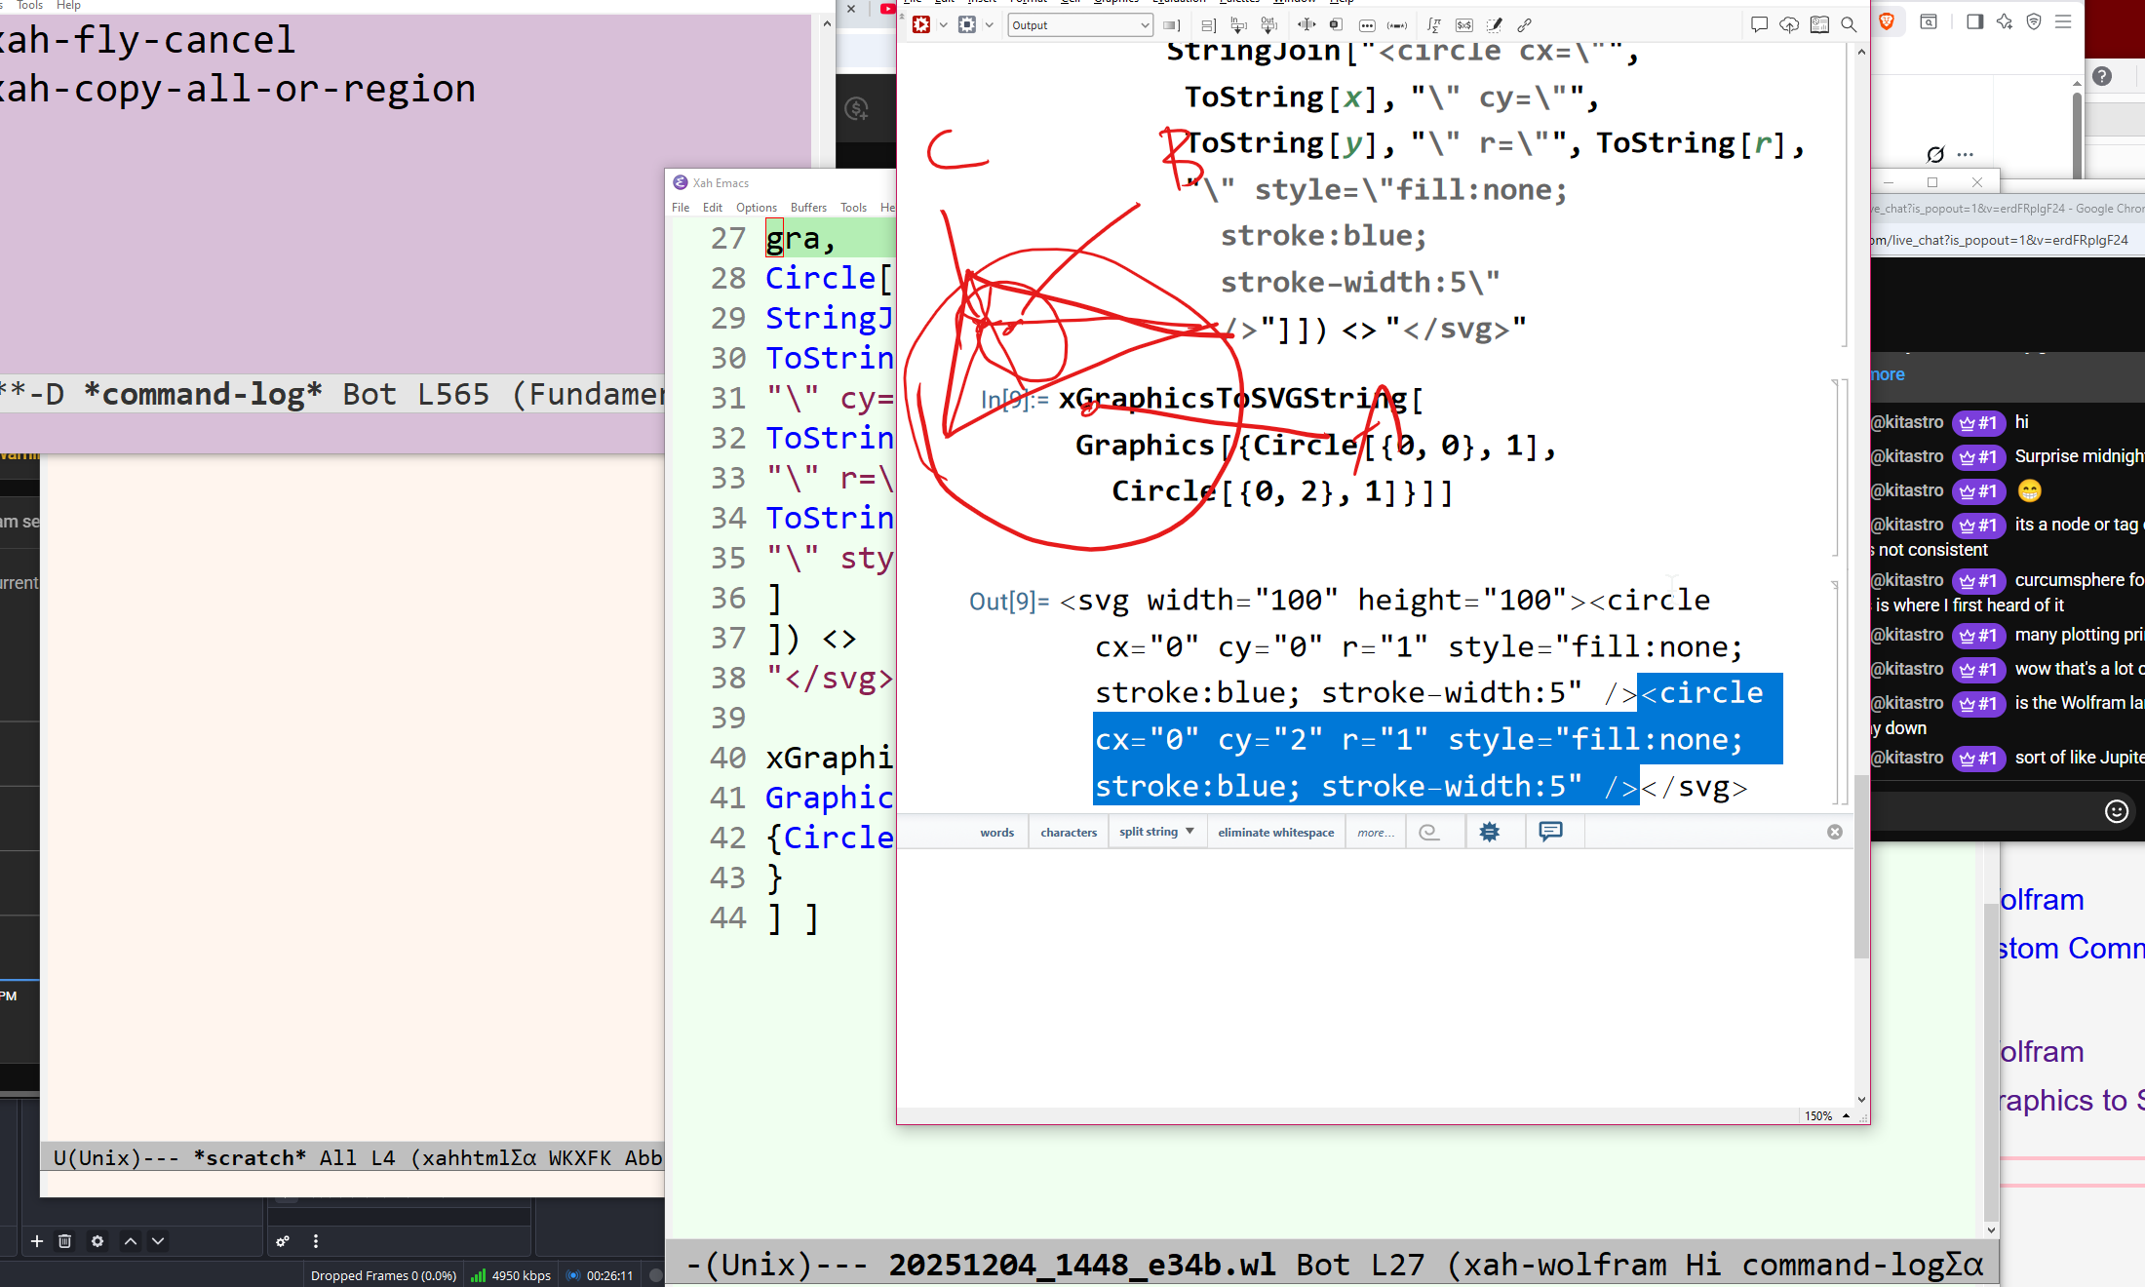The image size is (2145, 1287).
Task: Click the more... suggestions link
Action: point(1375,833)
